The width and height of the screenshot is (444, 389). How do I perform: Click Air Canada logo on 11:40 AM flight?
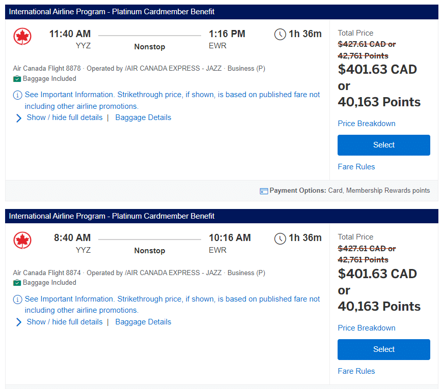pos(22,37)
